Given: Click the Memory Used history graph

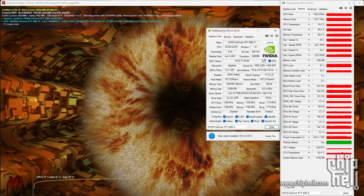Looking at the screenshot, I should 339,60.
